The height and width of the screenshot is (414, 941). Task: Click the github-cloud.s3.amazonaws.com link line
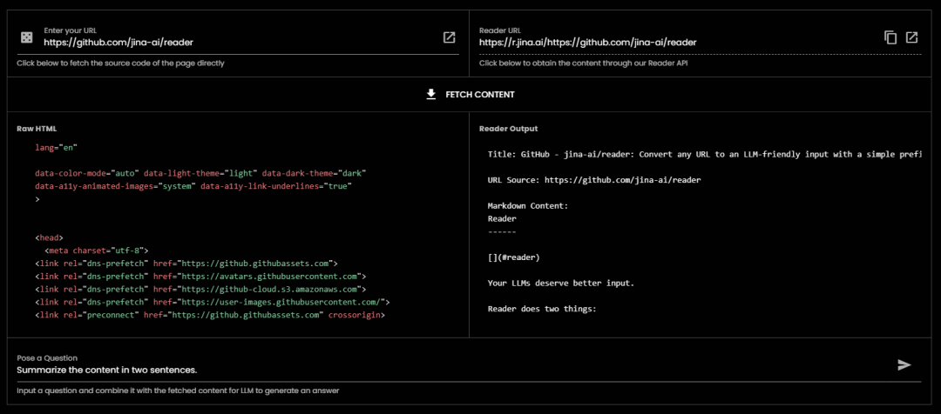tap(200, 290)
